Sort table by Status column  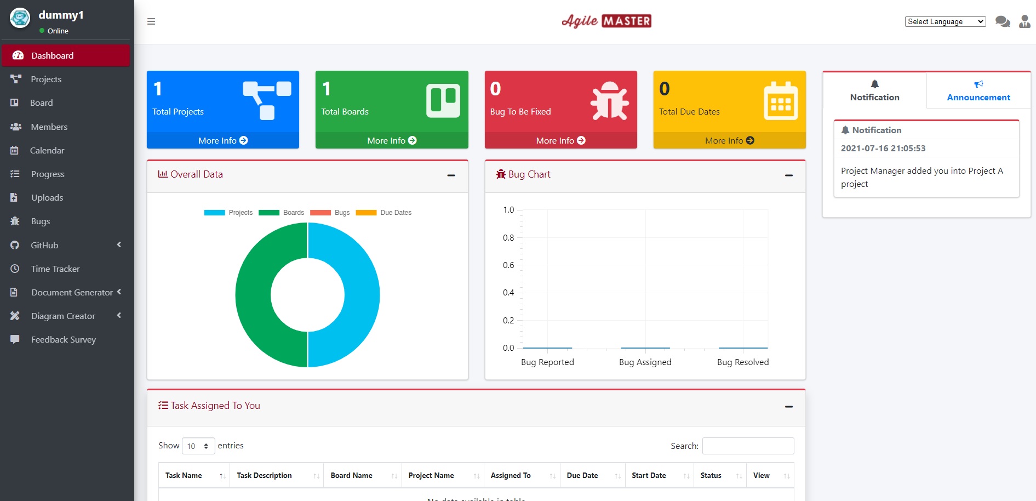[x=720, y=475]
